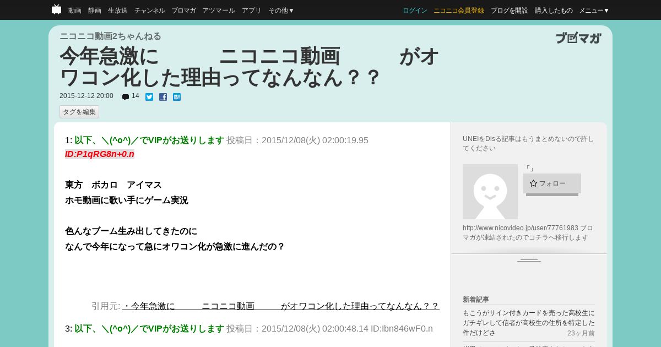
Task: Open the 動画 menu item
Action: pos(75,10)
